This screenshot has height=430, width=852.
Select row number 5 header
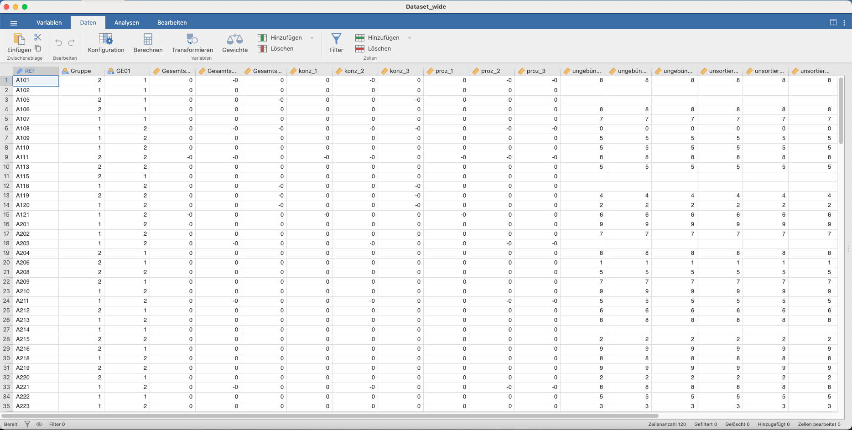click(6, 119)
